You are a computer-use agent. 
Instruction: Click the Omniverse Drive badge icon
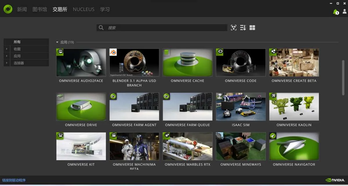pos(60,96)
